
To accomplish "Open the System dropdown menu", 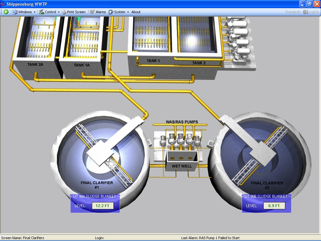I will click(x=119, y=12).
